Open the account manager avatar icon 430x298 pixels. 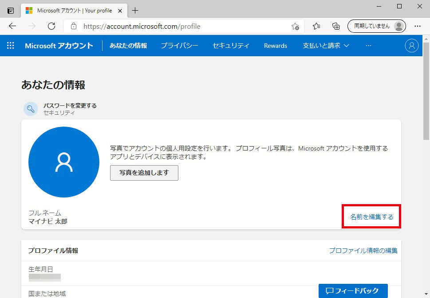coord(412,46)
